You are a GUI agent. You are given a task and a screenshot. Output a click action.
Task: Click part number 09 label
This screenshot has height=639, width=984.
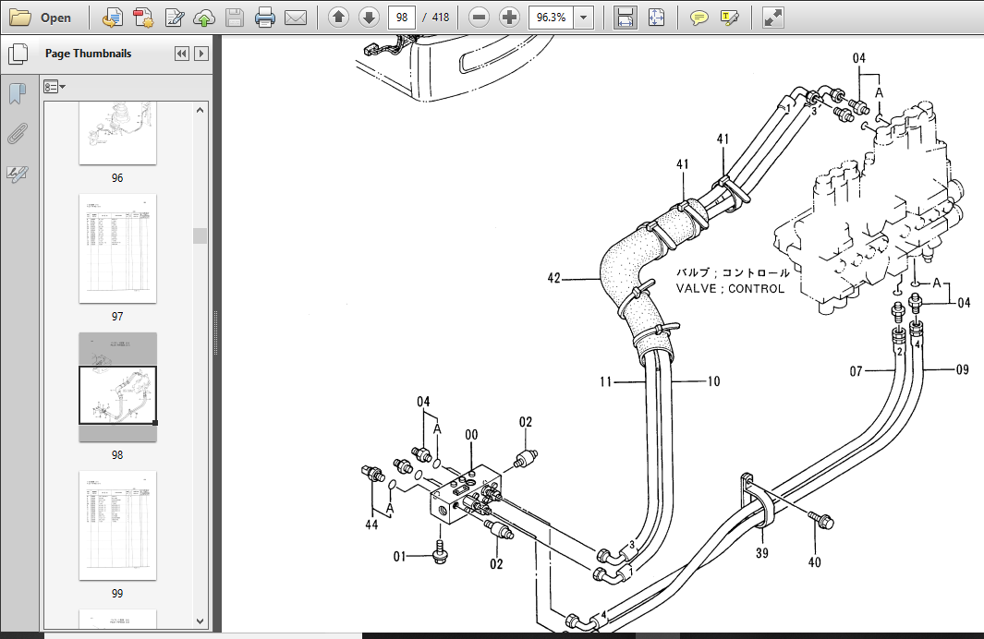pos(963,370)
